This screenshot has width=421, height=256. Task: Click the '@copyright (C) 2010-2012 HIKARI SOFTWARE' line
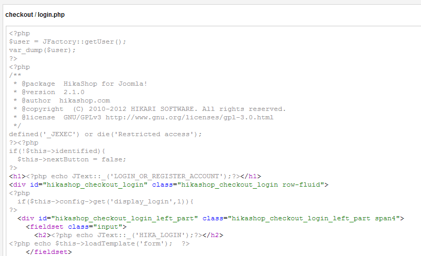(150, 109)
